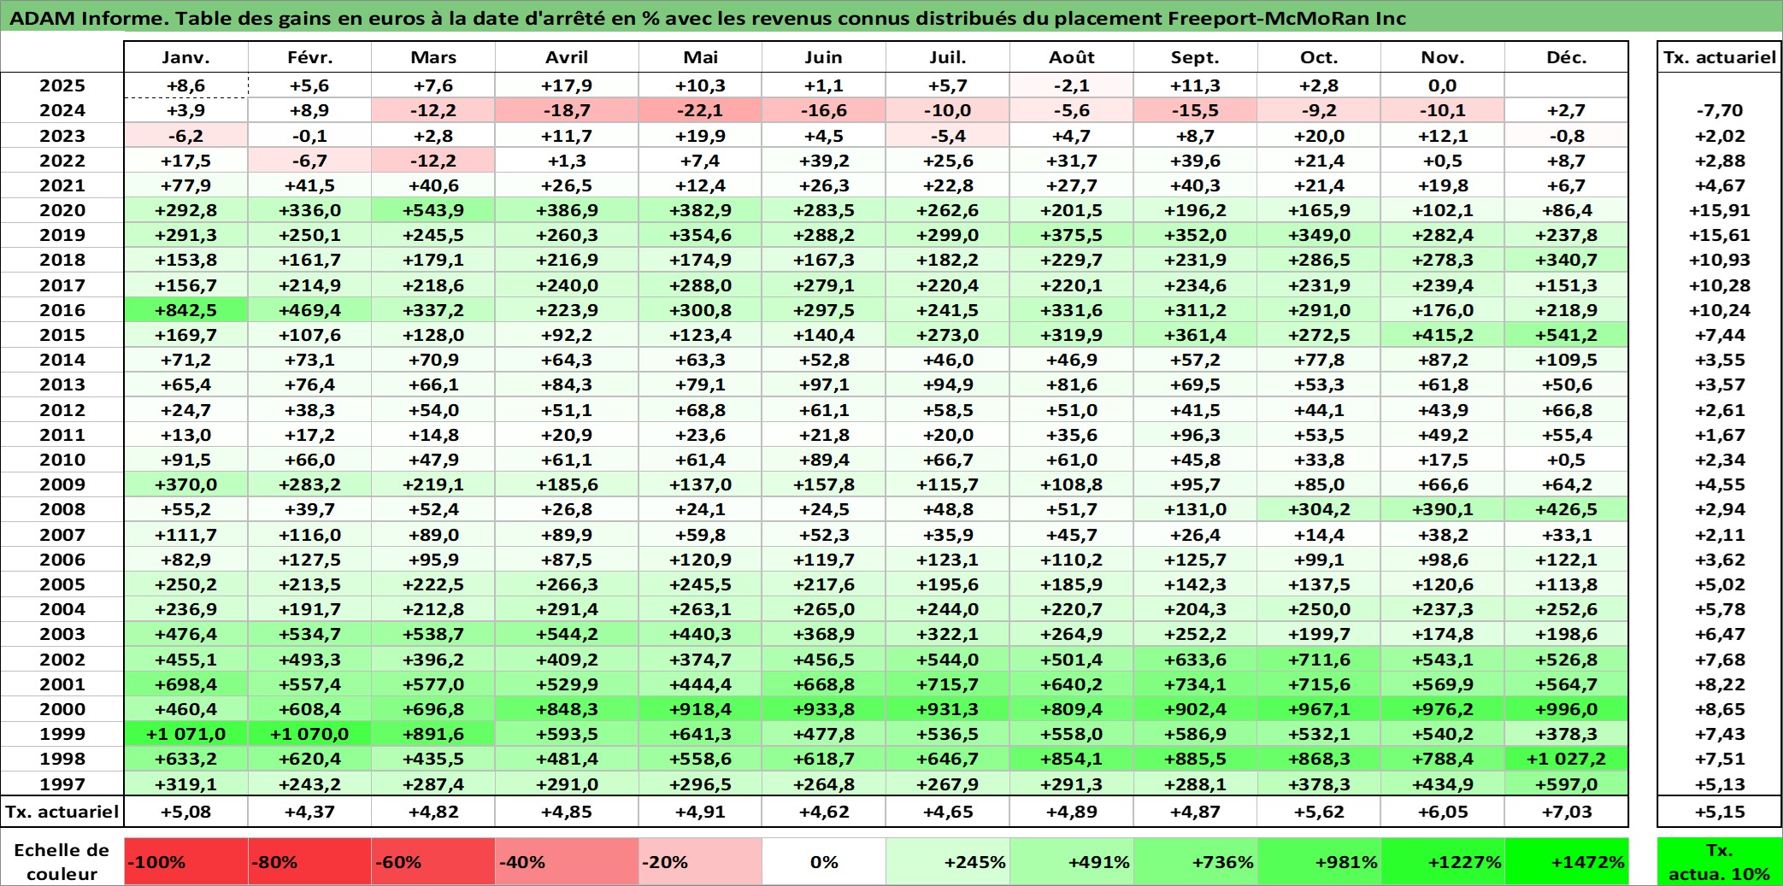Select the 1997 row label
This screenshot has width=1783, height=886.
click(62, 783)
